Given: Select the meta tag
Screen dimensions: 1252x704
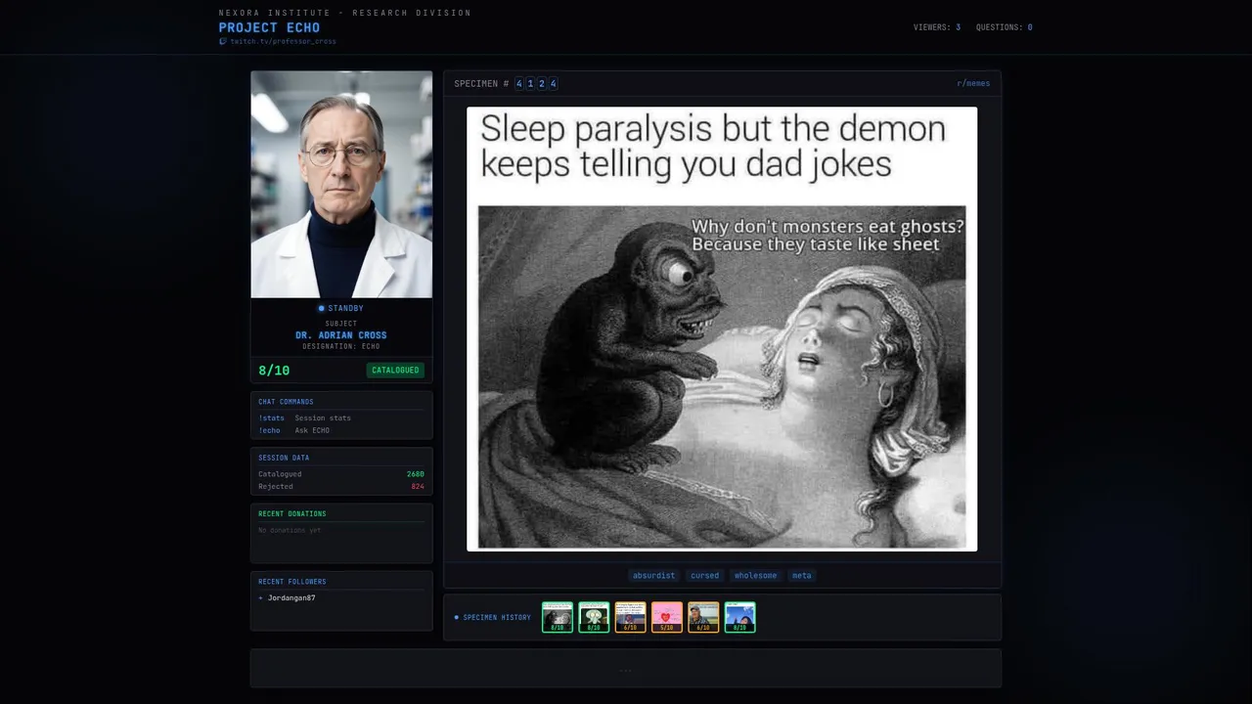Looking at the screenshot, I should pos(802,576).
